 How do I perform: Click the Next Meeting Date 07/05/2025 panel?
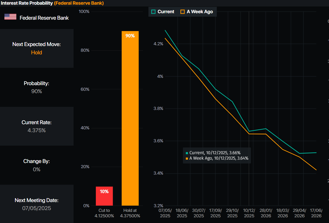[37, 204]
